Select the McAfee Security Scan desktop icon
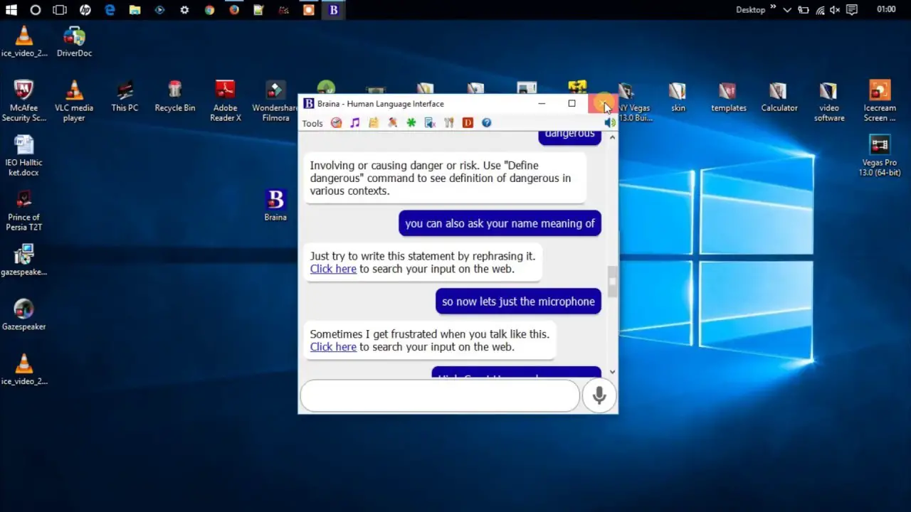 coord(23,100)
